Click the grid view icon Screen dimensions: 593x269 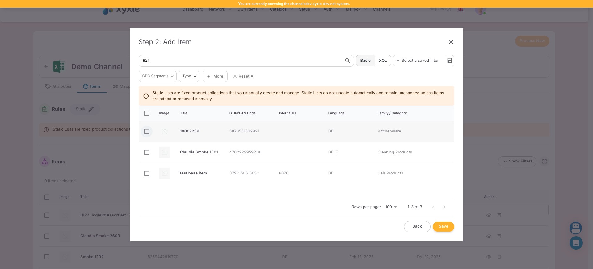[x=544, y=162]
